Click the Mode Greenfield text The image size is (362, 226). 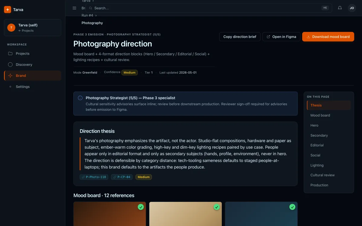click(85, 73)
